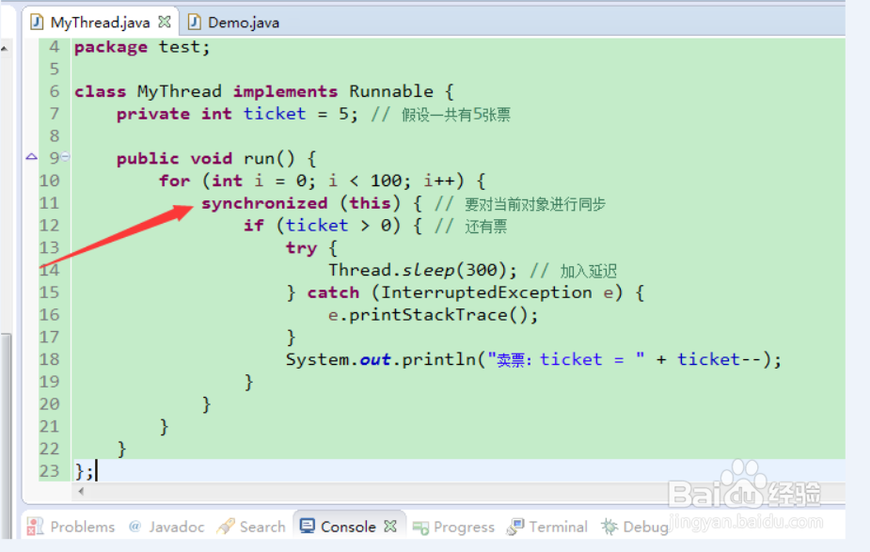Click 'package test;' on line 4
Image resolution: width=870 pixels, height=552 pixels.
pyautogui.click(x=142, y=47)
